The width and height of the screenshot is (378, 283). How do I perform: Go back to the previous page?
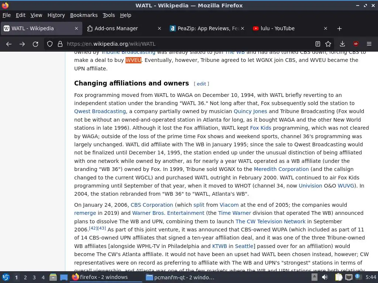click(x=9, y=44)
